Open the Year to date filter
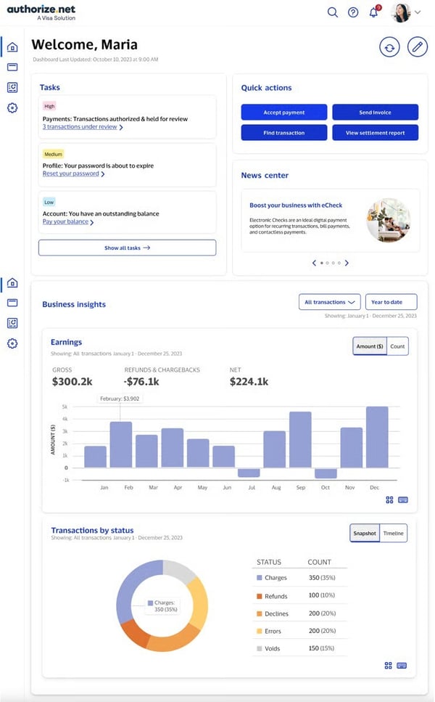 [391, 302]
